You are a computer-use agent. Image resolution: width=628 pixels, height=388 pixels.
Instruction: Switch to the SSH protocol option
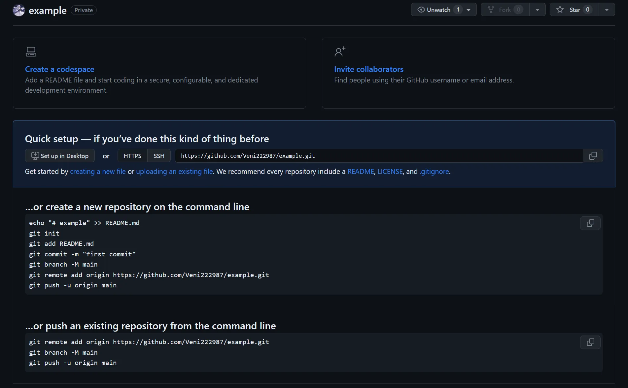159,156
